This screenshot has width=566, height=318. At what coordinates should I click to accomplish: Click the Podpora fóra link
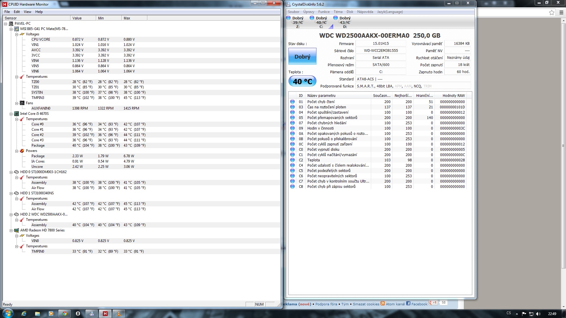point(326,304)
